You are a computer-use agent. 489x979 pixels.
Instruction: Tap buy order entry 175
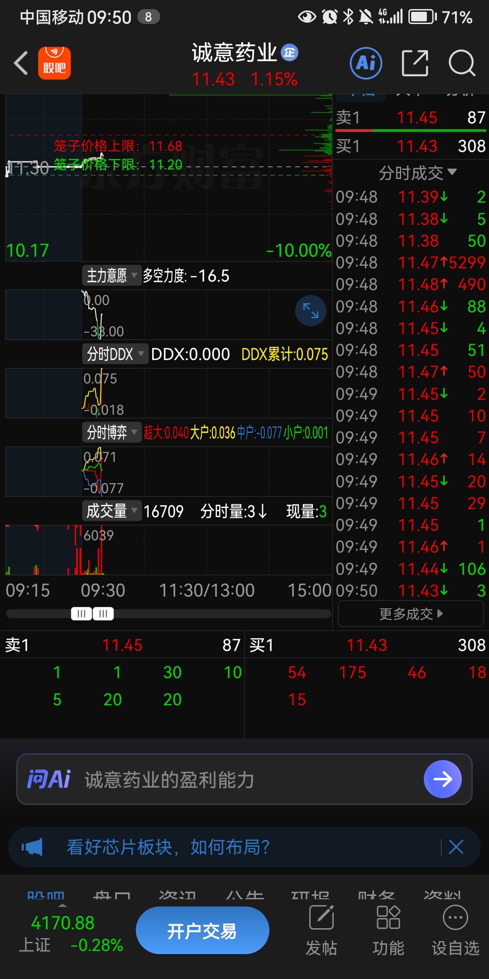click(352, 672)
